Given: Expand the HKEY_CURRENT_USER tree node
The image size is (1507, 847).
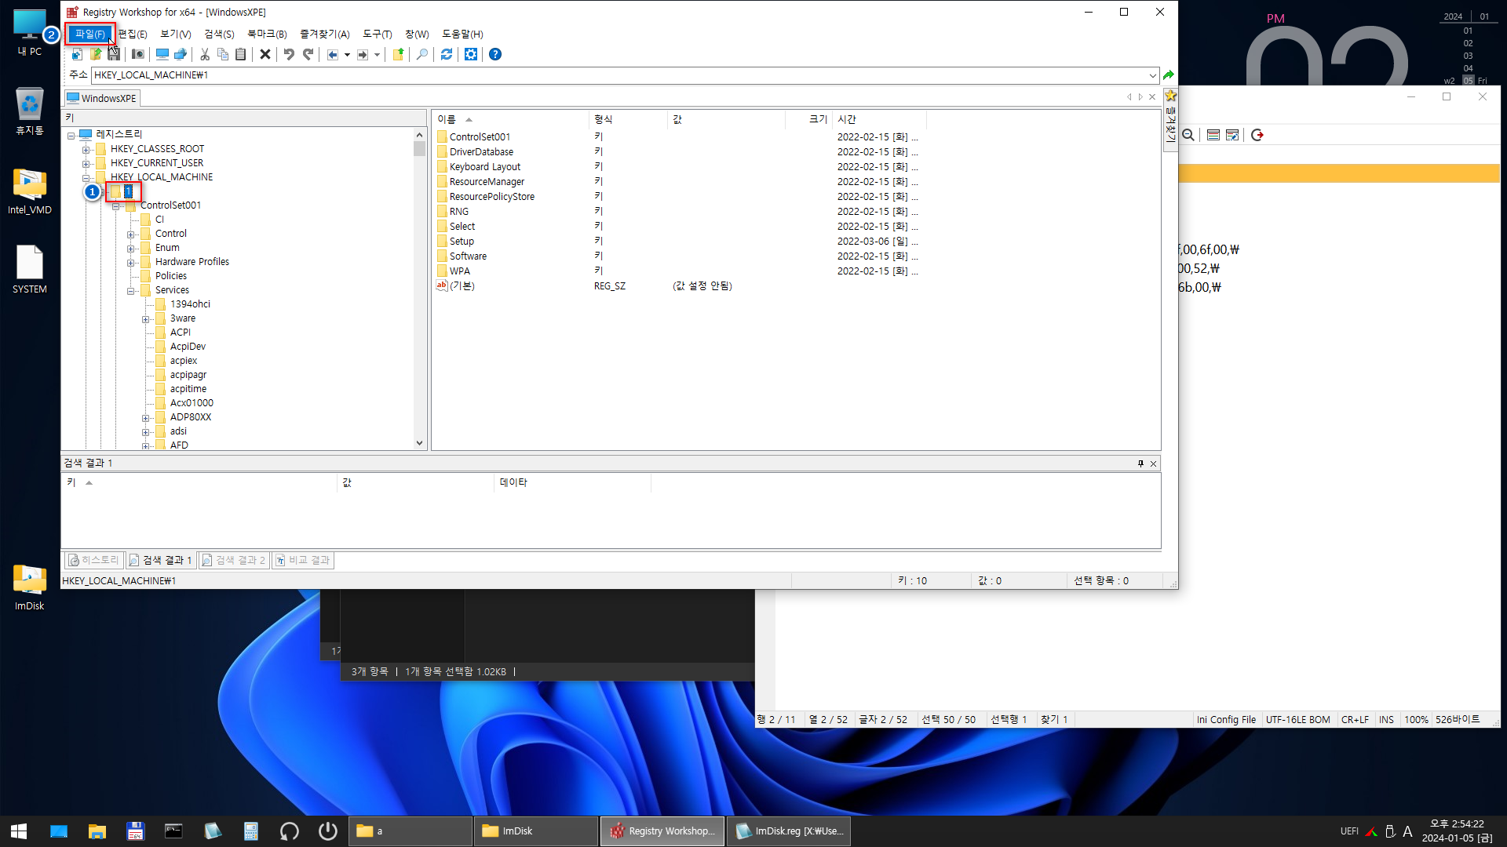Looking at the screenshot, I should (86, 163).
